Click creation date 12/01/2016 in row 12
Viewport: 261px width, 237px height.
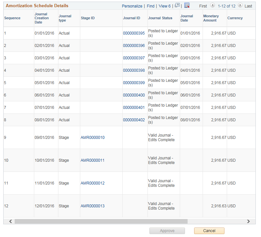click(x=44, y=206)
